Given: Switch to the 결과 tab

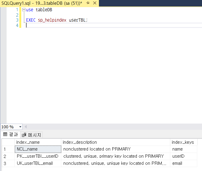Looking at the screenshot, I should pyautogui.click(x=11, y=135).
